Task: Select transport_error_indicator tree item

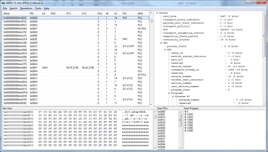Action: coord(181,19)
